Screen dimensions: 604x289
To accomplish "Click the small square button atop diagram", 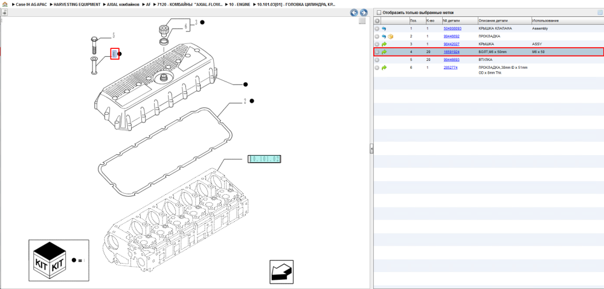I will [362, 21].
